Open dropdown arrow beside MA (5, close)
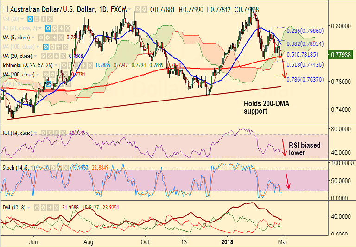This screenshot has height=247, width=356. [33, 38]
